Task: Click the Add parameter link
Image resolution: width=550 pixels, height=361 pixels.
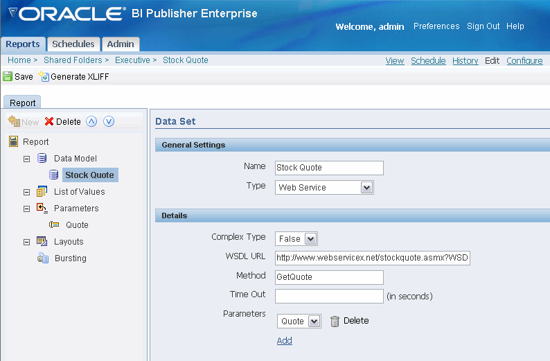Action: (285, 341)
